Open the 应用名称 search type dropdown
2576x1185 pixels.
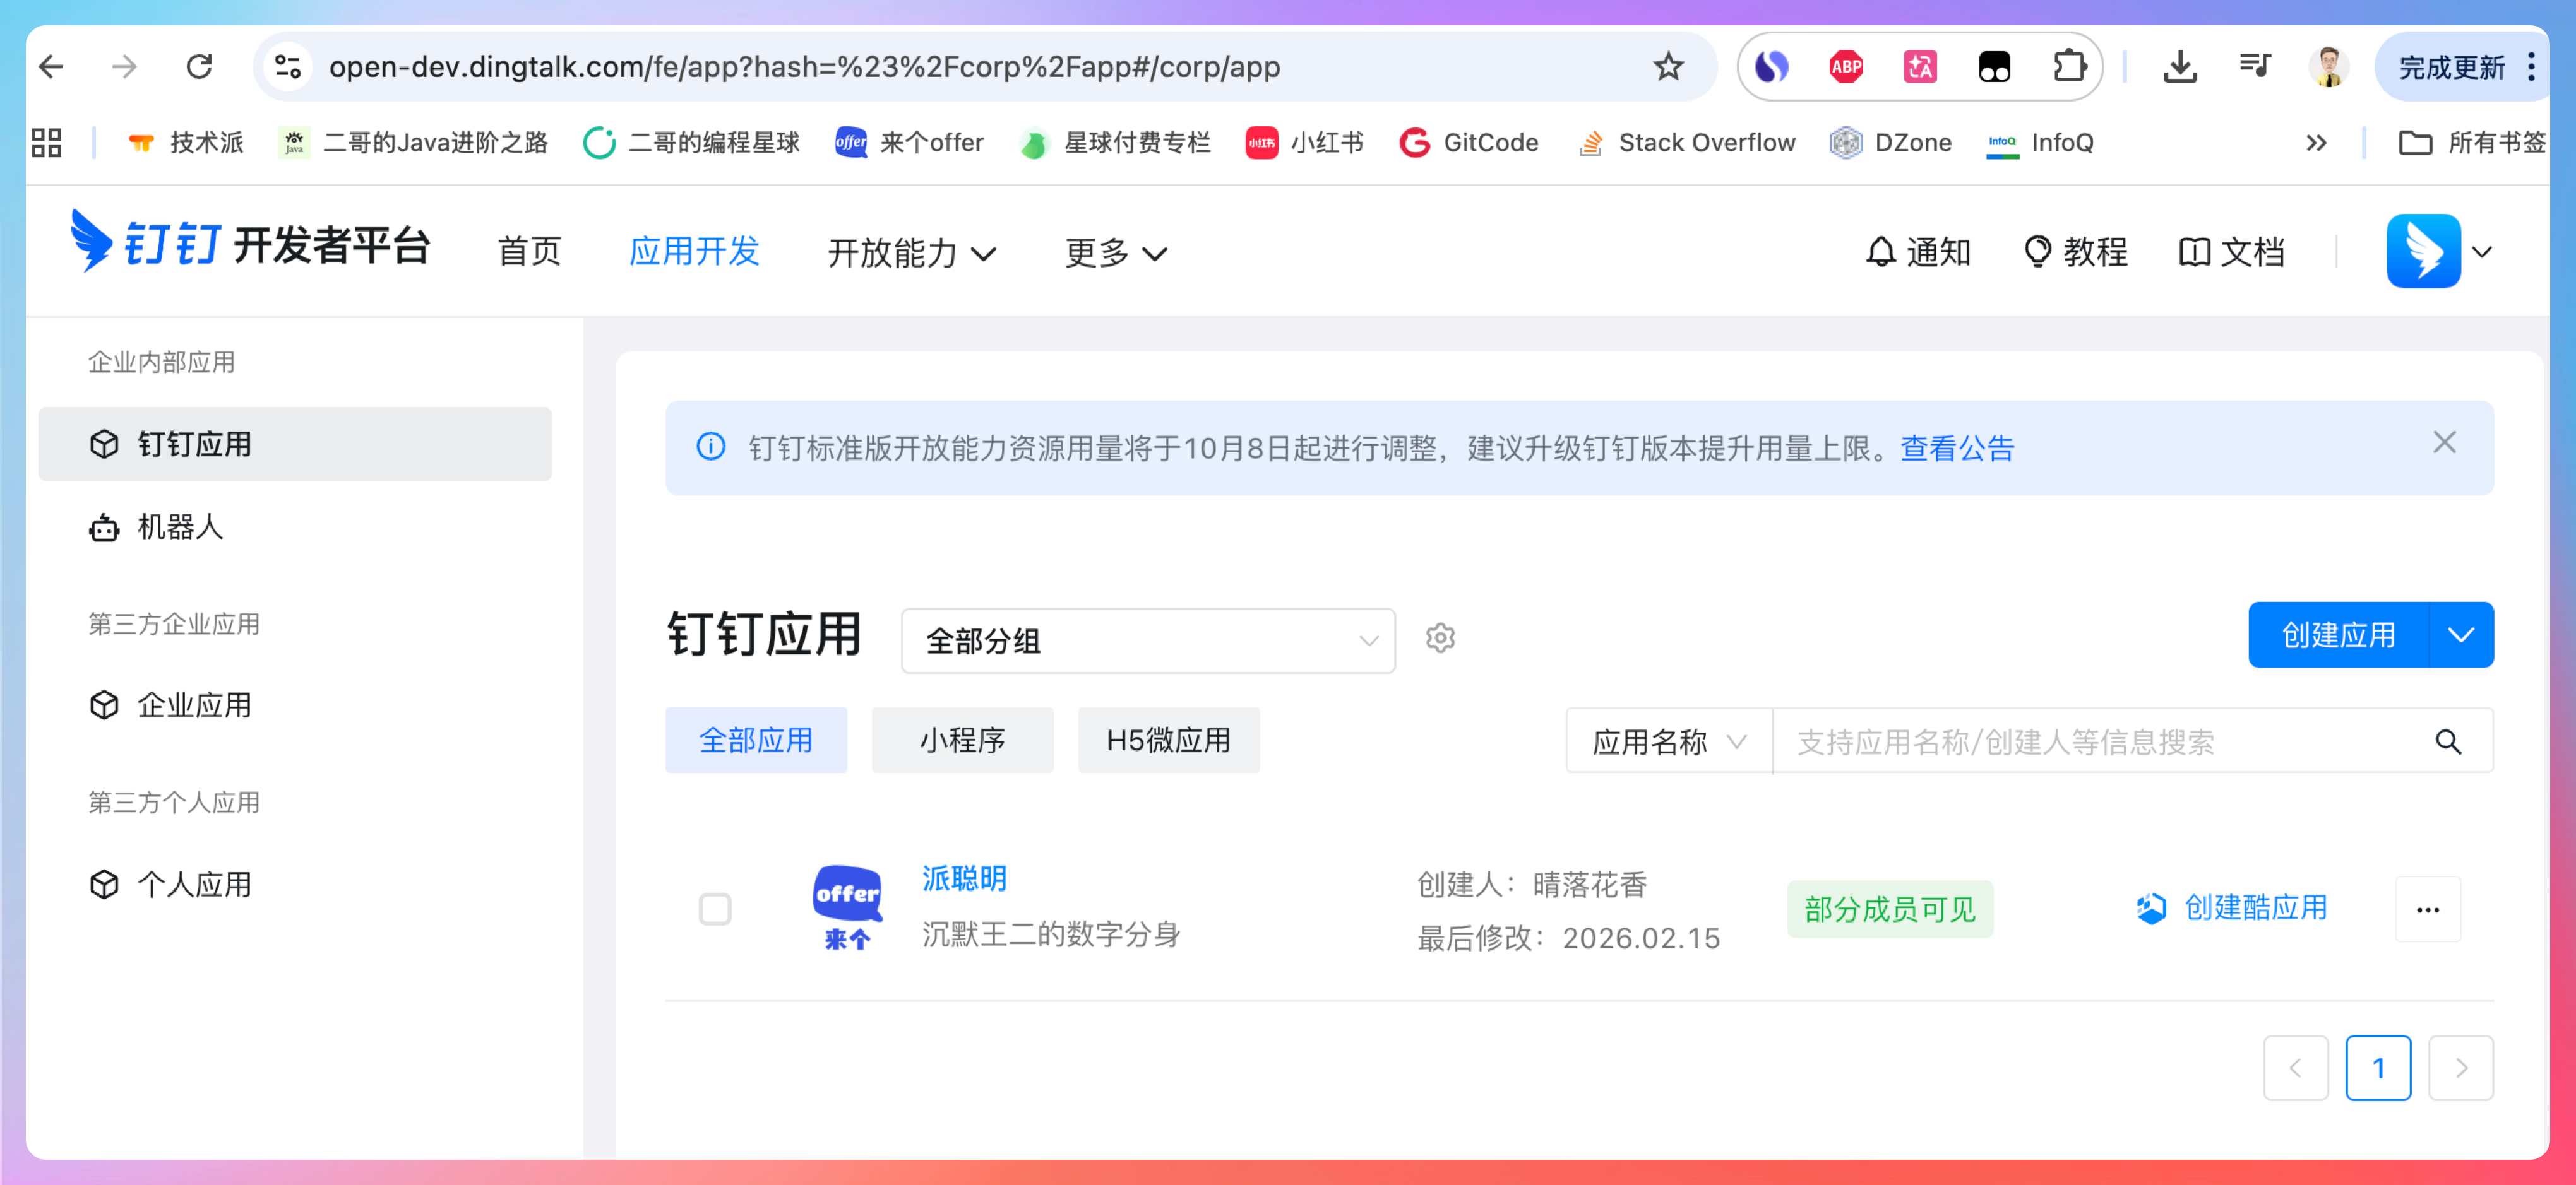(1668, 741)
